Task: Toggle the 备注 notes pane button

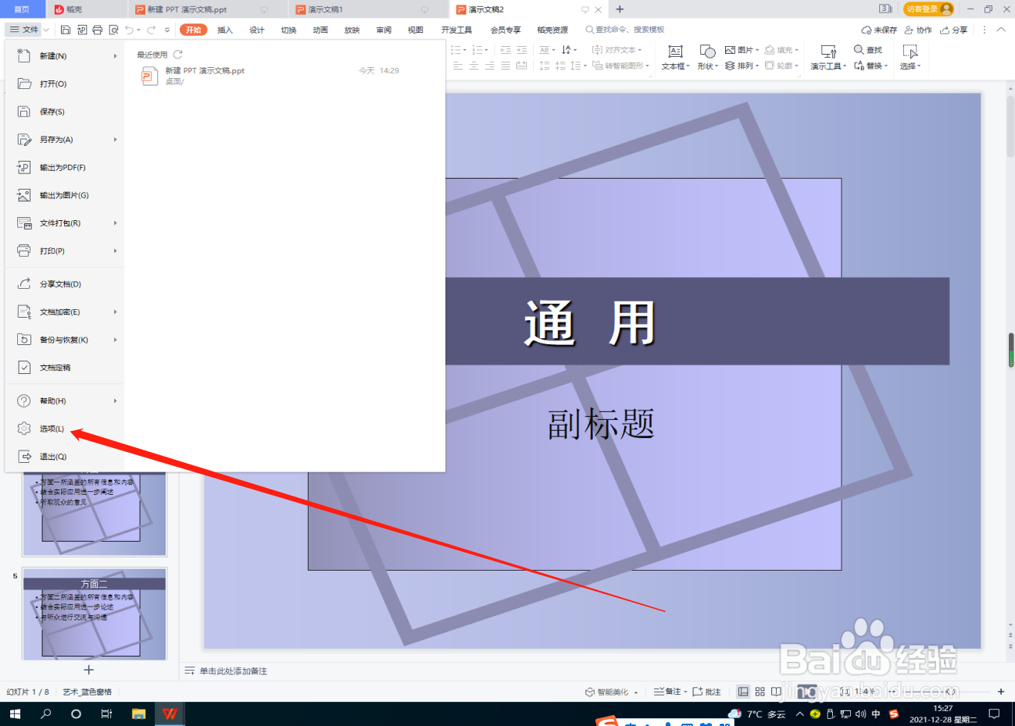Action: coord(670,692)
